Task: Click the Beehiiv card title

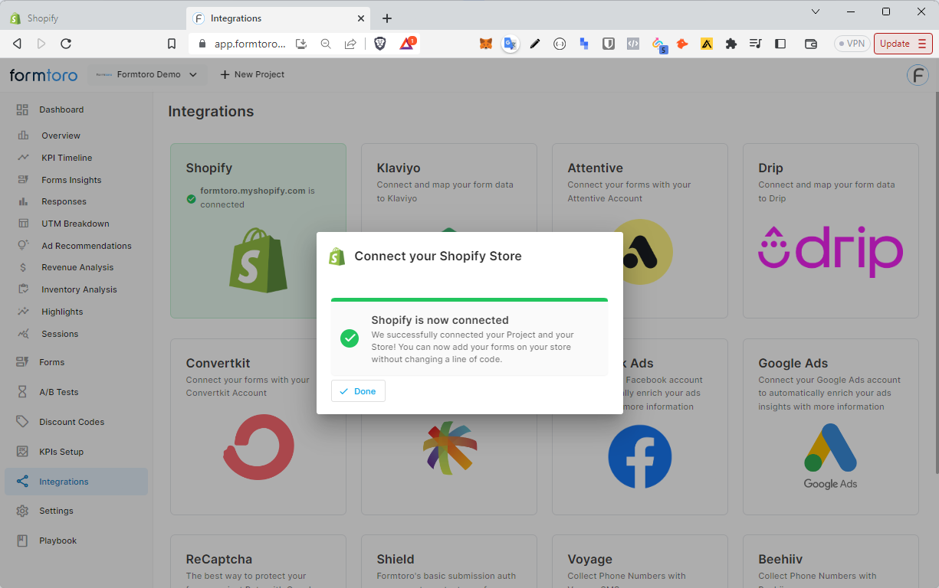Action: click(x=780, y=559)
